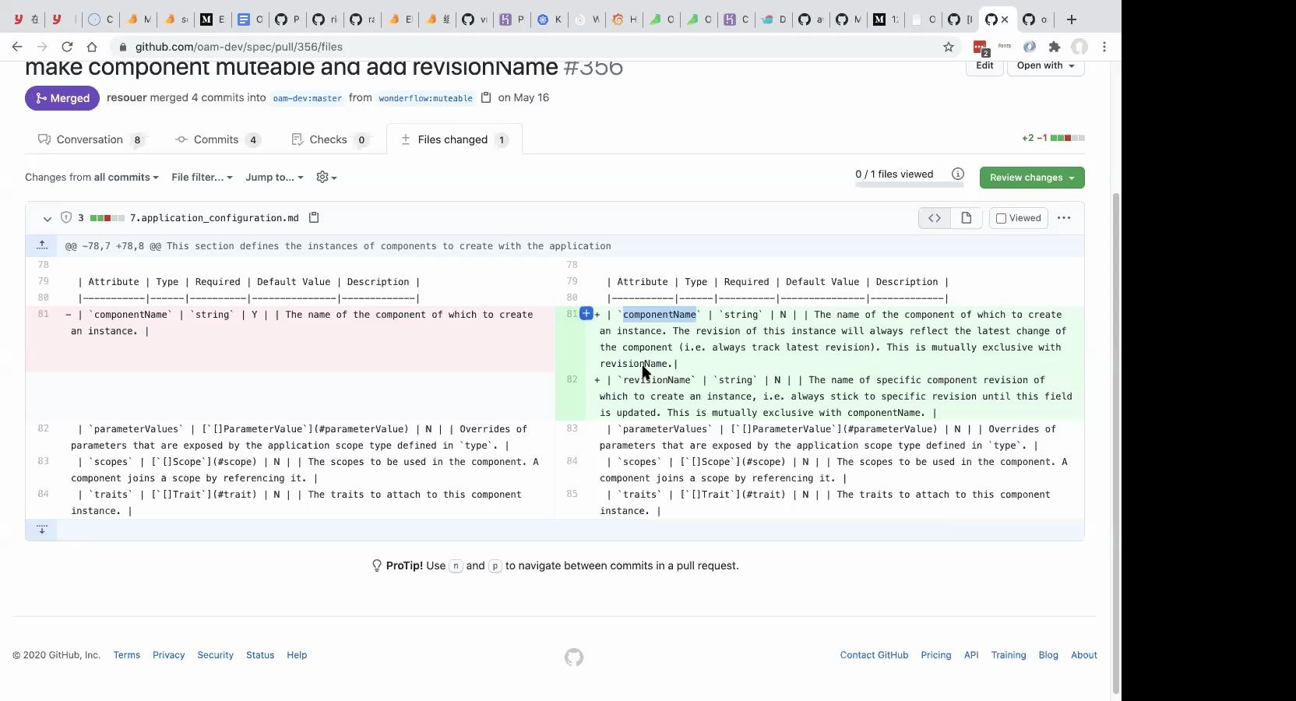Open the Pricing footer link
Viewport: 1296px width, 701px height.
[936, 655]
